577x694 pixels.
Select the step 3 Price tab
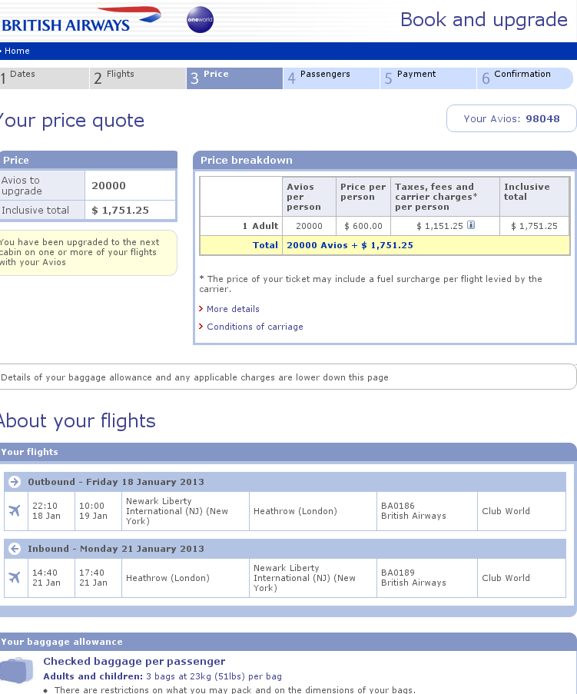(234, 78)
